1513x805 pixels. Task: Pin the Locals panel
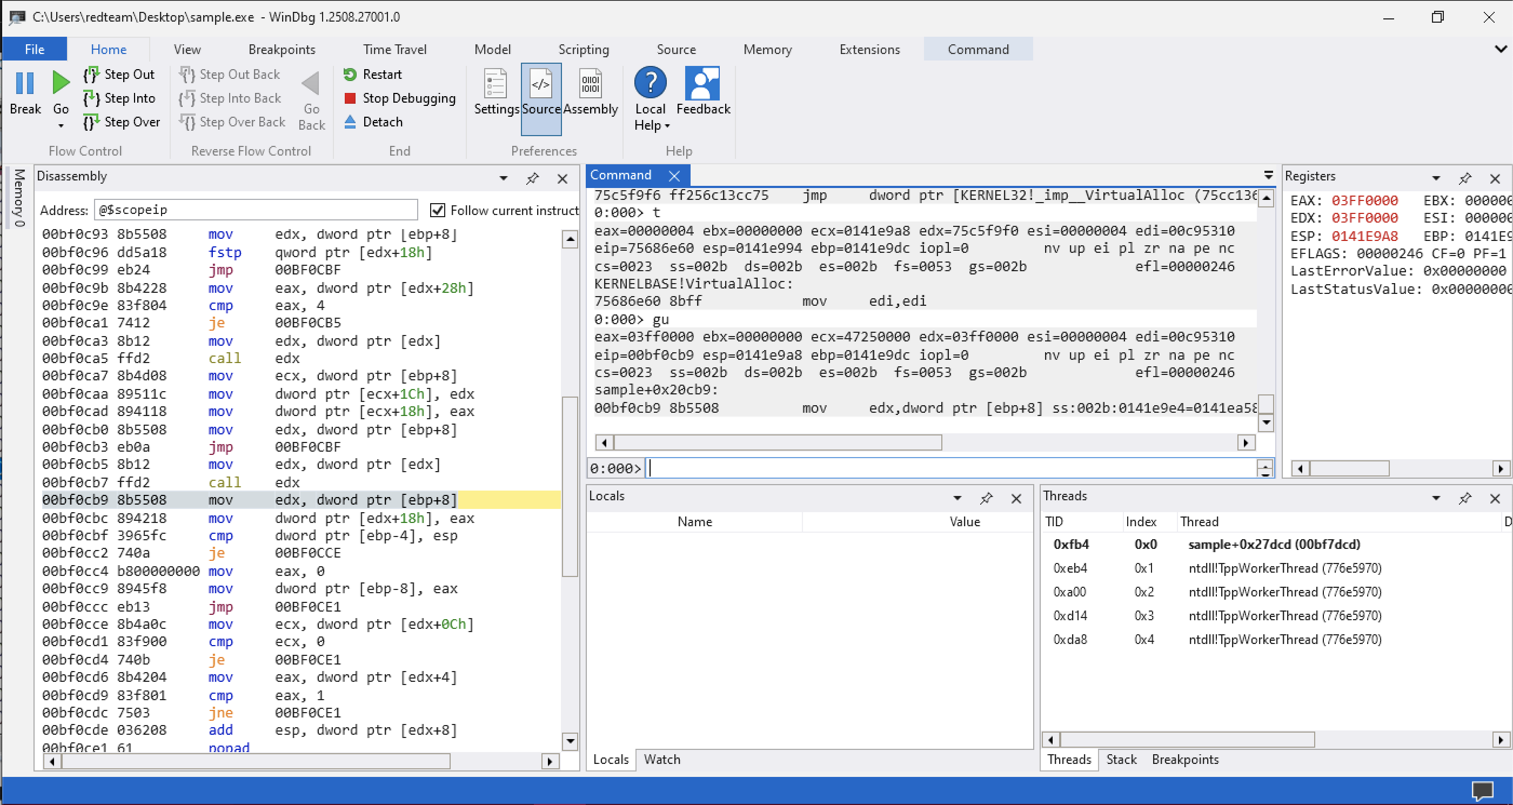pos(986,499)
